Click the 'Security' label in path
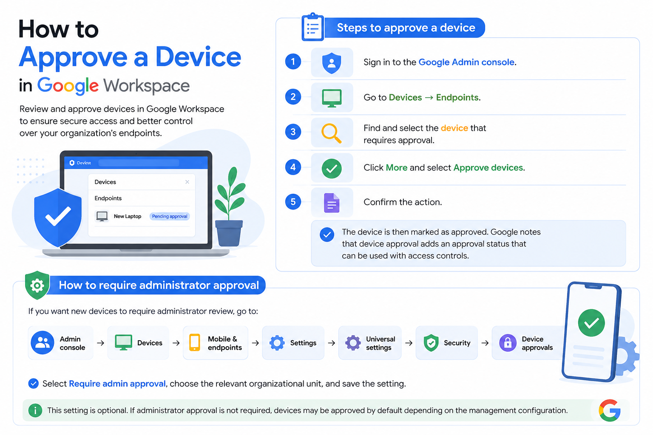The width and height of the screenshot is (653, 435). (457, 343)
